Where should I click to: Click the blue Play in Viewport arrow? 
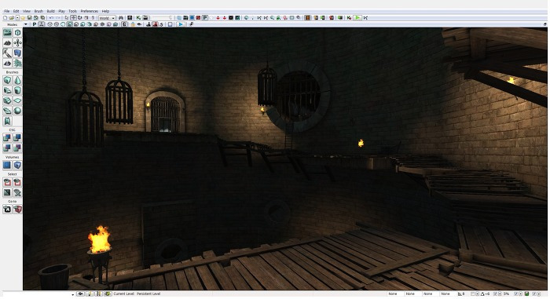coord(181,24)
